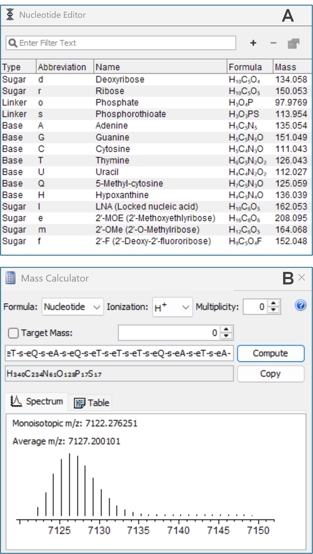Viewport: 313px width, 554px height.
Task: Click the minus icon to remove nucleotide
Action: tap(273, 43)
